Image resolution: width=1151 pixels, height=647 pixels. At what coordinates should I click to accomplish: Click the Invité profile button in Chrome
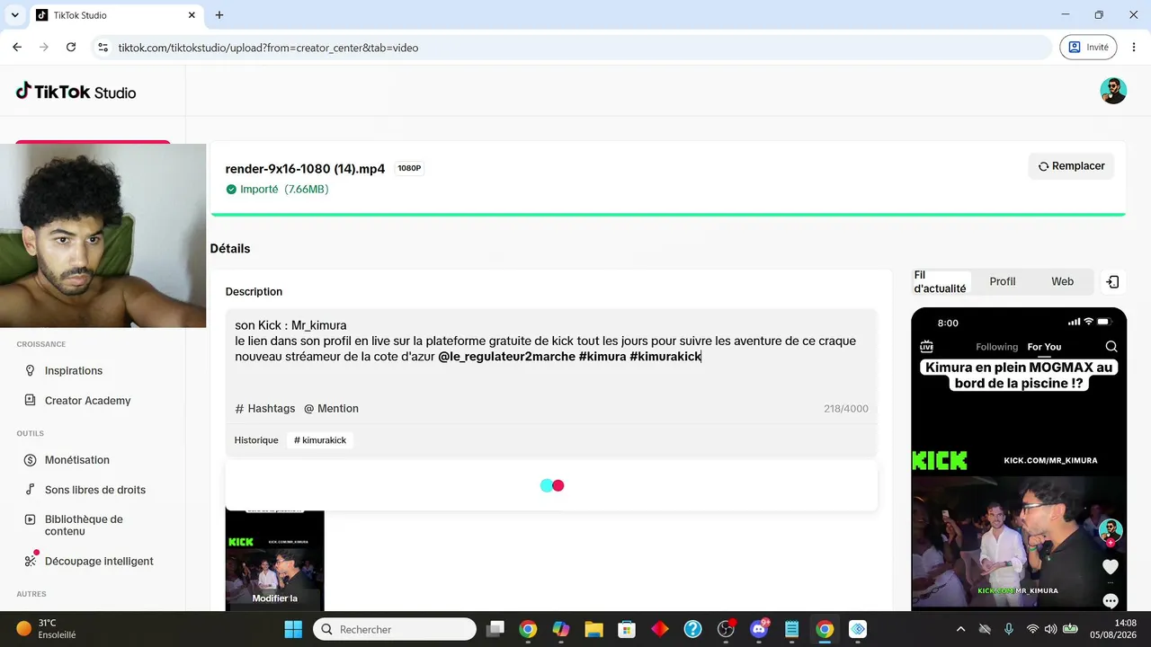(1089, 47)
